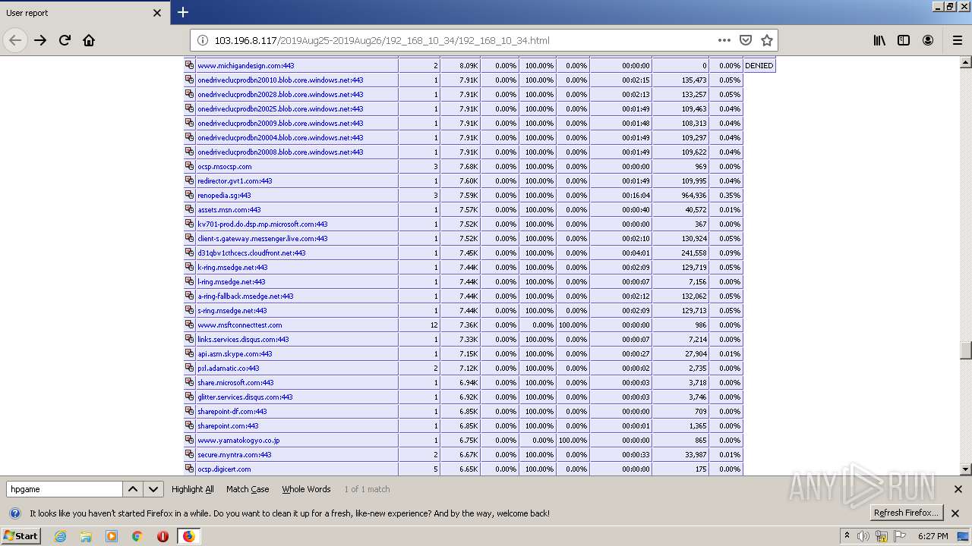Open the Firefox application menu
Screen dimensions: 972x546
coord(957,40)
